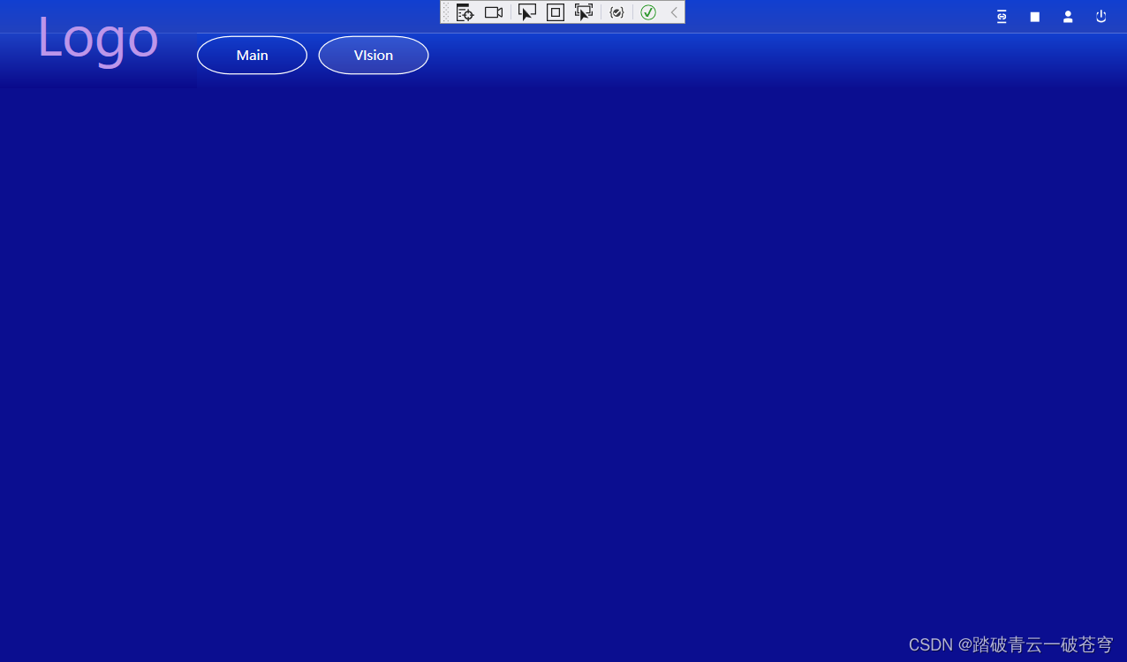Switch to the Main tab button
The width and height of the screenshot is (1127, 662).
click(252, 56)
